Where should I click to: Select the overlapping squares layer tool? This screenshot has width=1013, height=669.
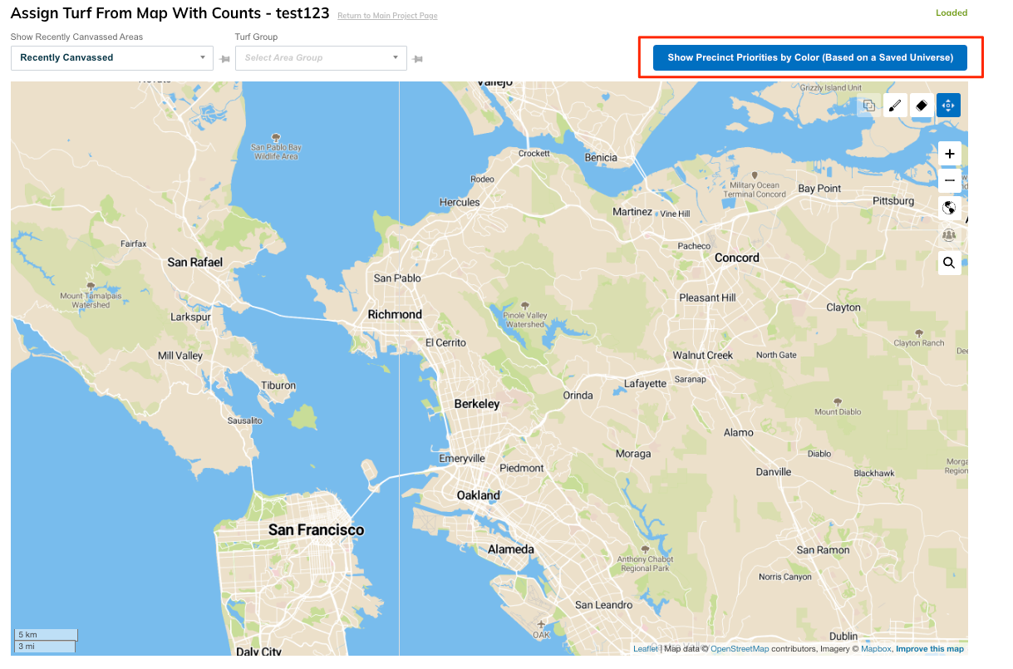868,106
